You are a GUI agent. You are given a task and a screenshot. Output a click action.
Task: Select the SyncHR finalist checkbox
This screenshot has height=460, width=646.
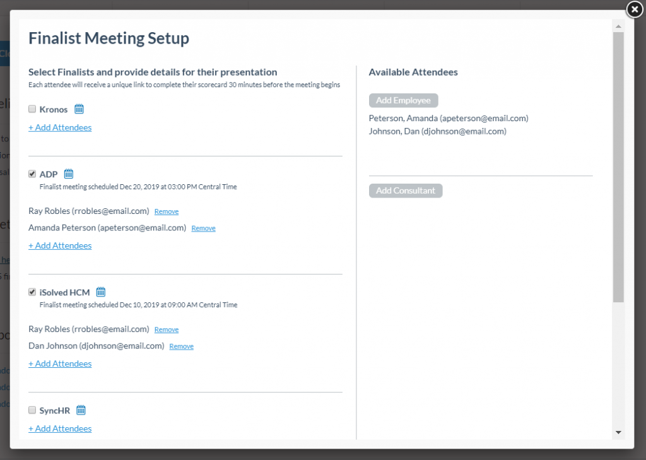coord(32,410)
